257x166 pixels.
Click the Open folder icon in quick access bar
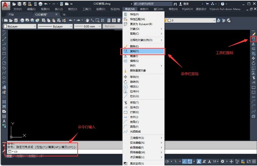tap(14, 4)
